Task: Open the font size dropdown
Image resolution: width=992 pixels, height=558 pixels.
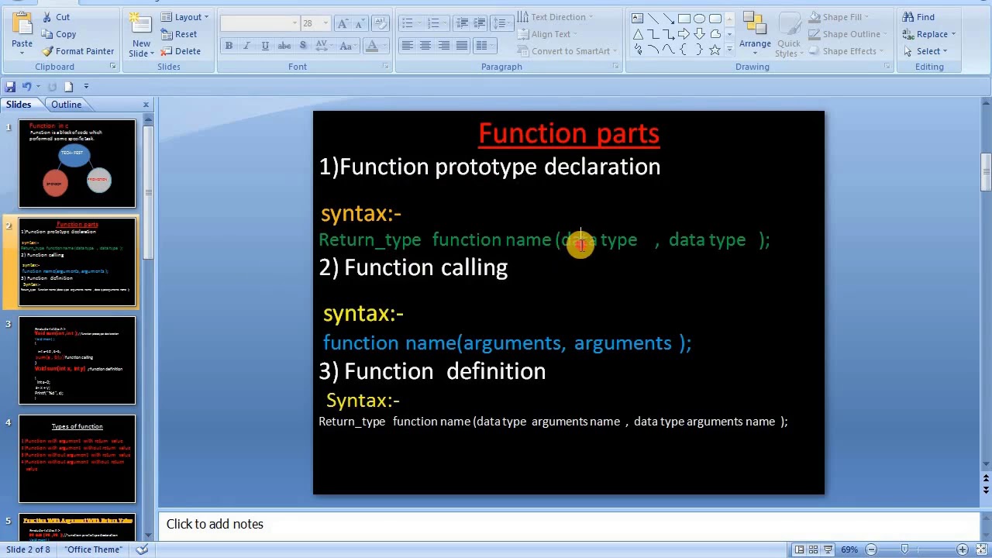Action: pyautogui.click(x=325, y=23)
